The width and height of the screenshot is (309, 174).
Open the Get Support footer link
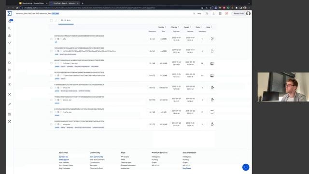point(64,159)
